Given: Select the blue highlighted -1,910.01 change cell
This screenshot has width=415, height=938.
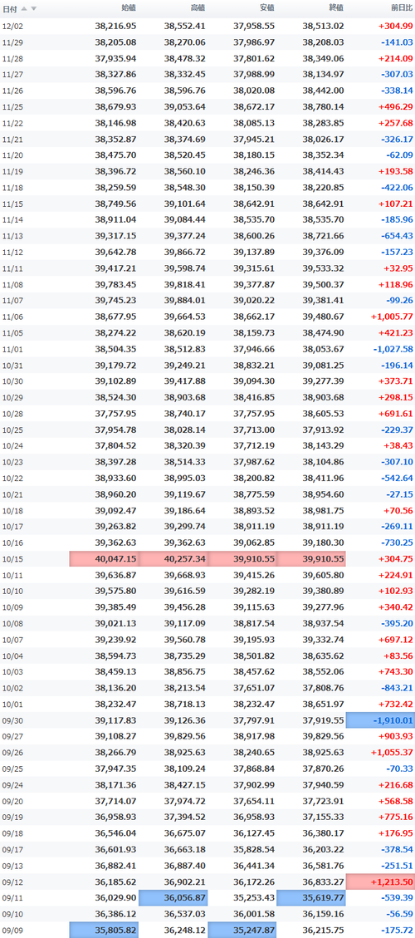Looking at the screenshot, I should pos(380,720).
